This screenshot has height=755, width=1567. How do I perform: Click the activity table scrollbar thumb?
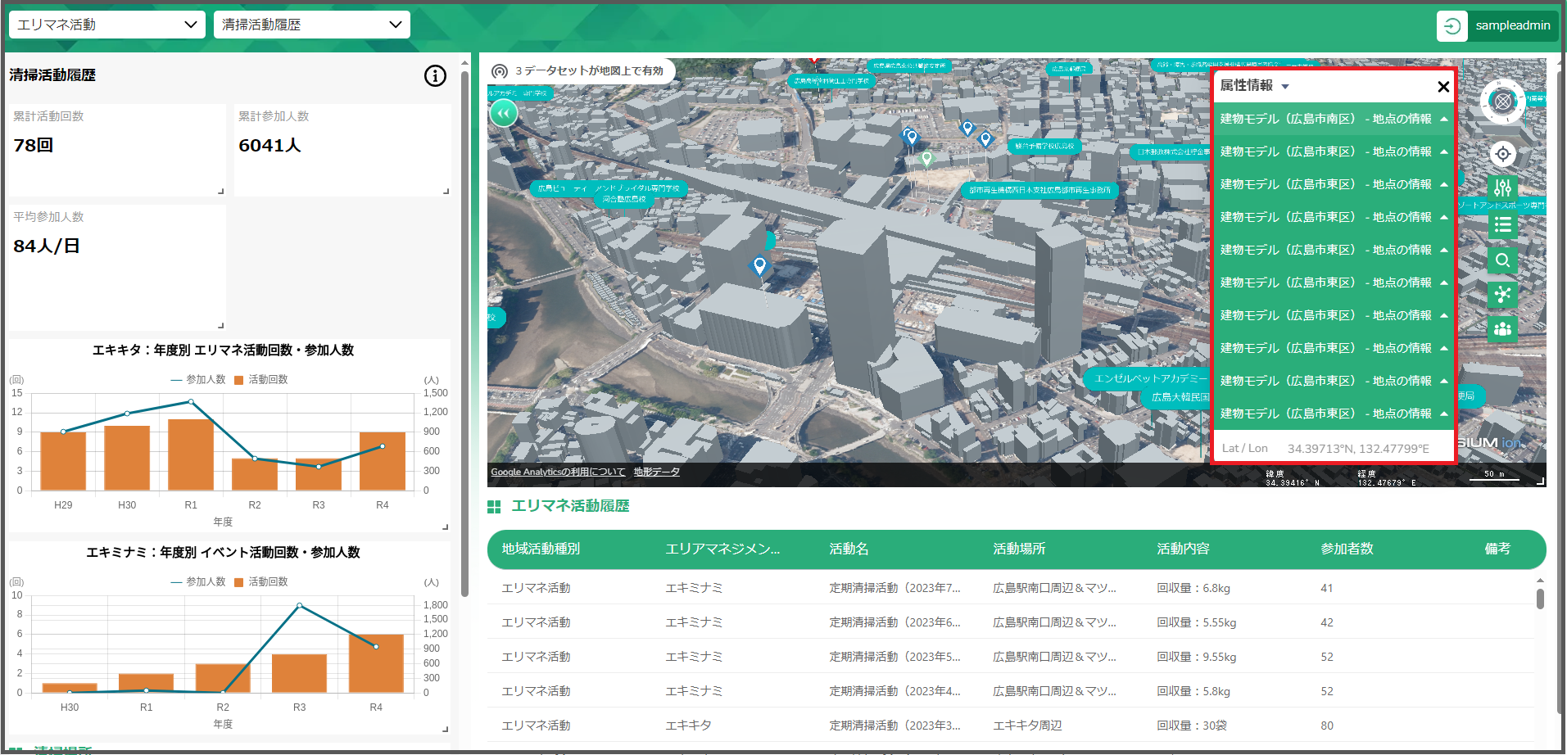(1540, 599)
